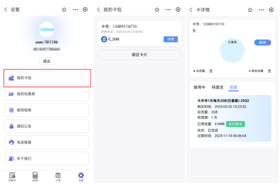Open 我的卡包 from settings list

tap(47, 78)
